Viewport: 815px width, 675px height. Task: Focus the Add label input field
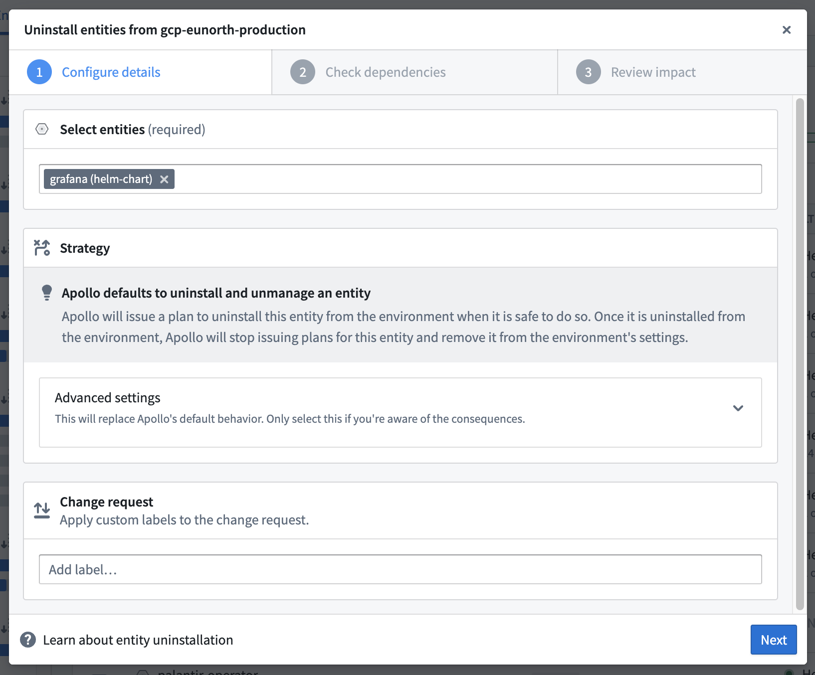click(401, 569)
